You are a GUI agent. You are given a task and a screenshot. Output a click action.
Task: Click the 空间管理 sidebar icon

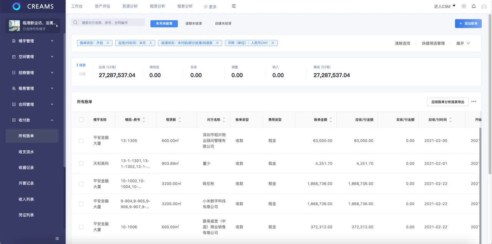[x=14, y=57]
